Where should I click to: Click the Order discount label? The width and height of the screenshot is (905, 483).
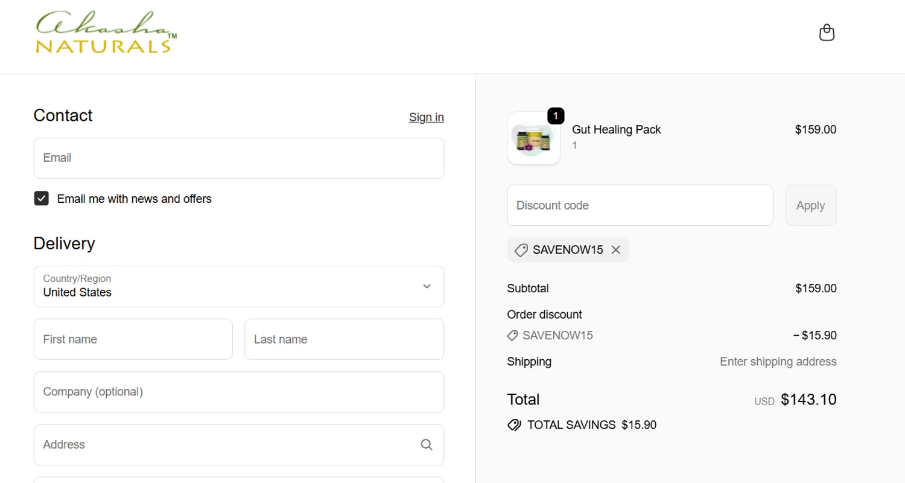545,315
